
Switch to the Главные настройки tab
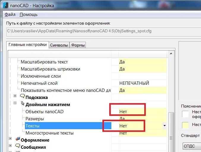pos(28,45)
